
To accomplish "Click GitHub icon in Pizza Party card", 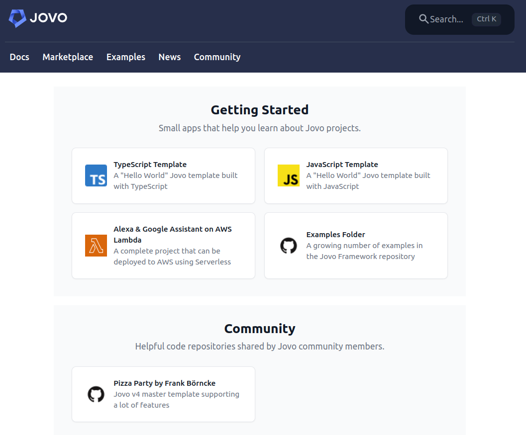I will (96, 394).
